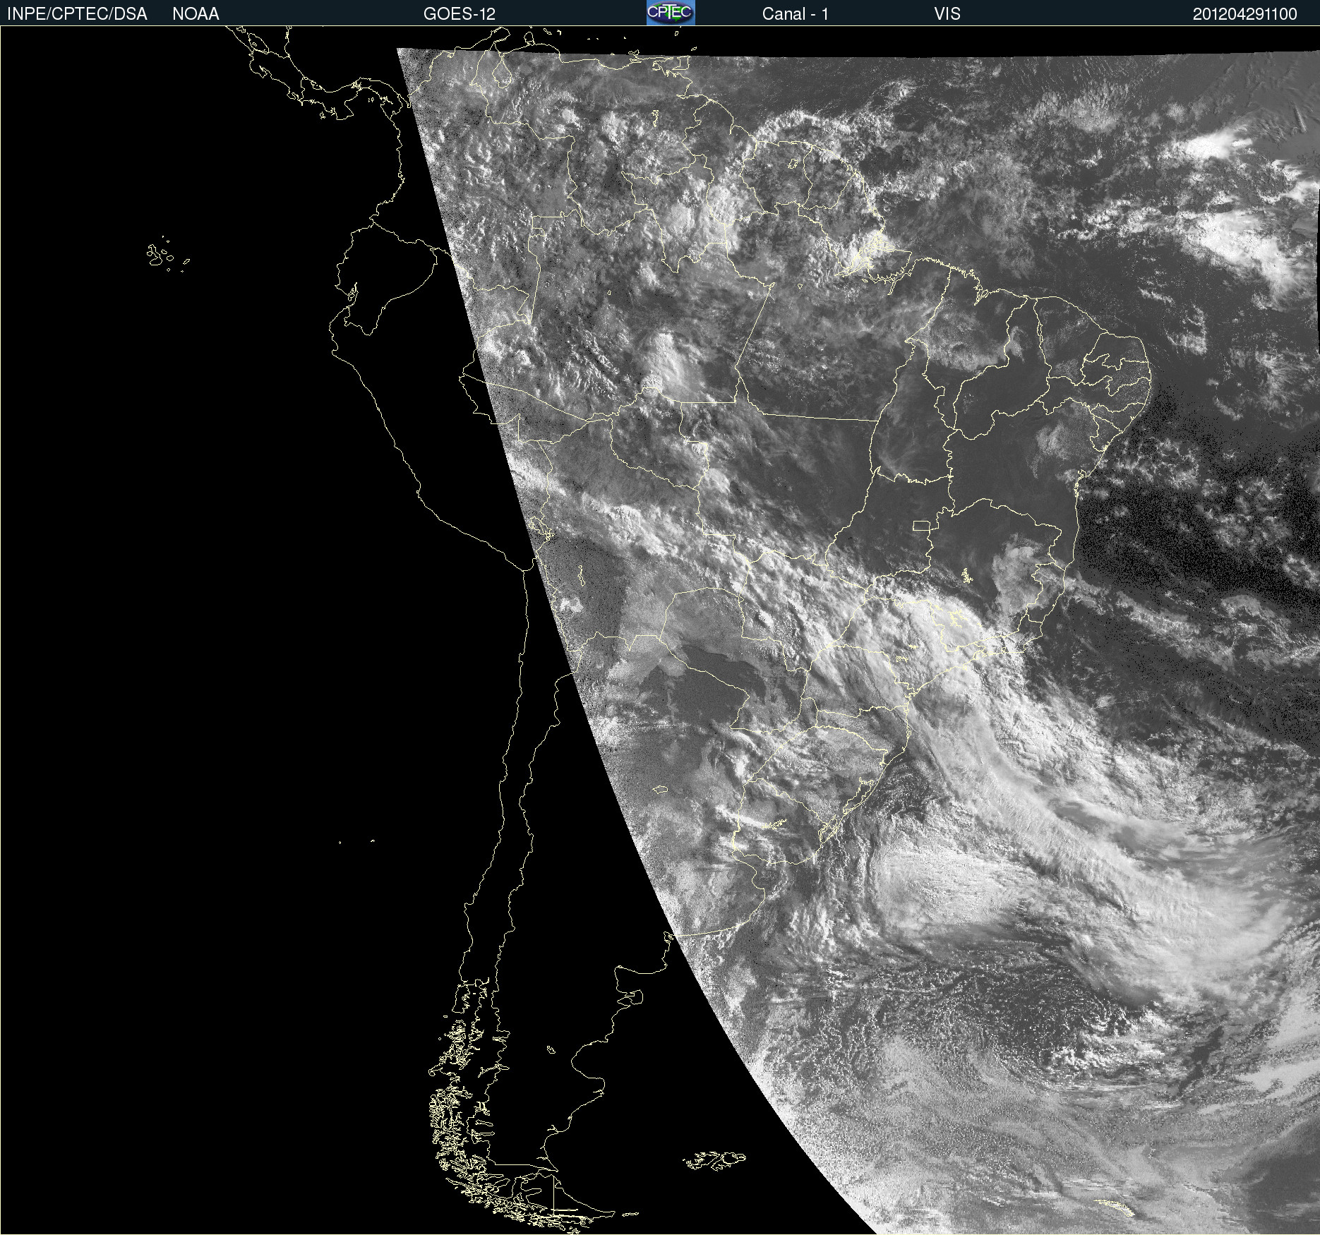Screen dimensions: 1320x1235
Task: Click the 201204291100 timestamp
Action: point(1245,14)
